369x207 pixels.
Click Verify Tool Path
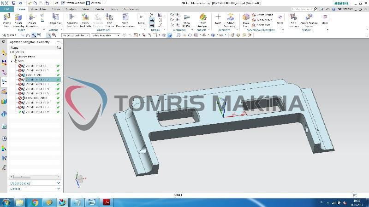85,20
